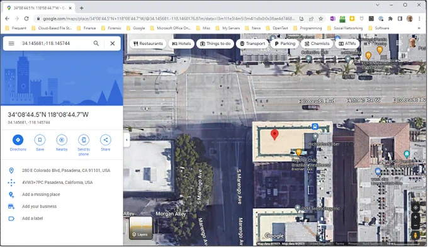Show Chemists on the map

click(317, 43)
